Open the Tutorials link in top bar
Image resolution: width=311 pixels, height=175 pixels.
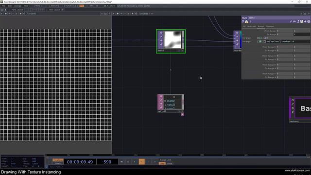[x=71, y=6]
